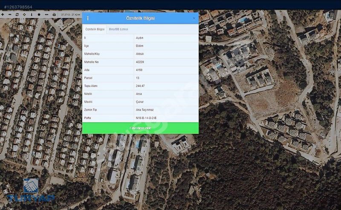
Task: Select the line tool between star and printer
Action: coord(46,14)
